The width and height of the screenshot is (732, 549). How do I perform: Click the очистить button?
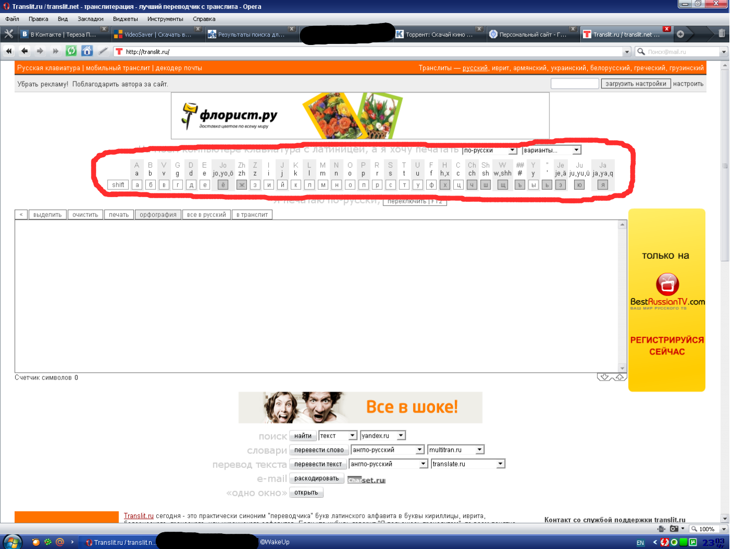[x=85, y=215]
